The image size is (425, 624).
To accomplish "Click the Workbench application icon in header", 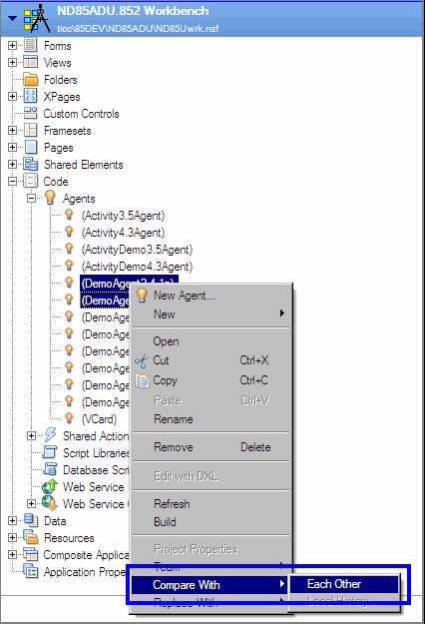I will 37,18.
